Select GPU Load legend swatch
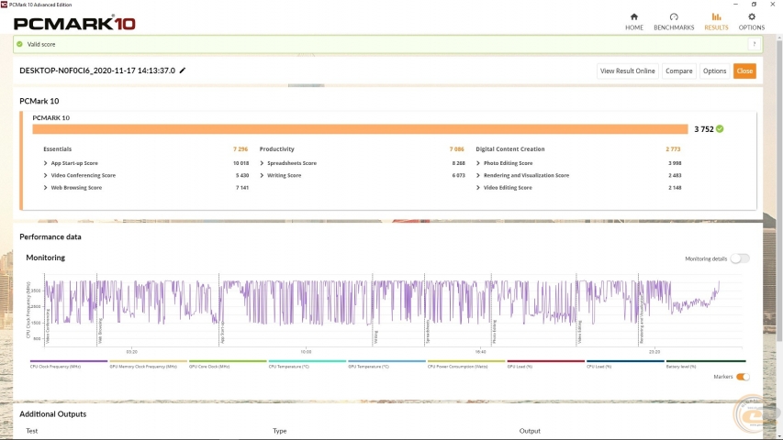The image size is (783, 440). coord(546,360)
